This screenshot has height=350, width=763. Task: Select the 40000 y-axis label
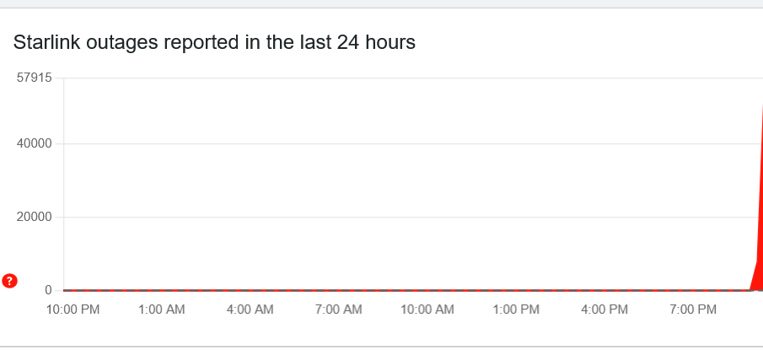point(34,143)
